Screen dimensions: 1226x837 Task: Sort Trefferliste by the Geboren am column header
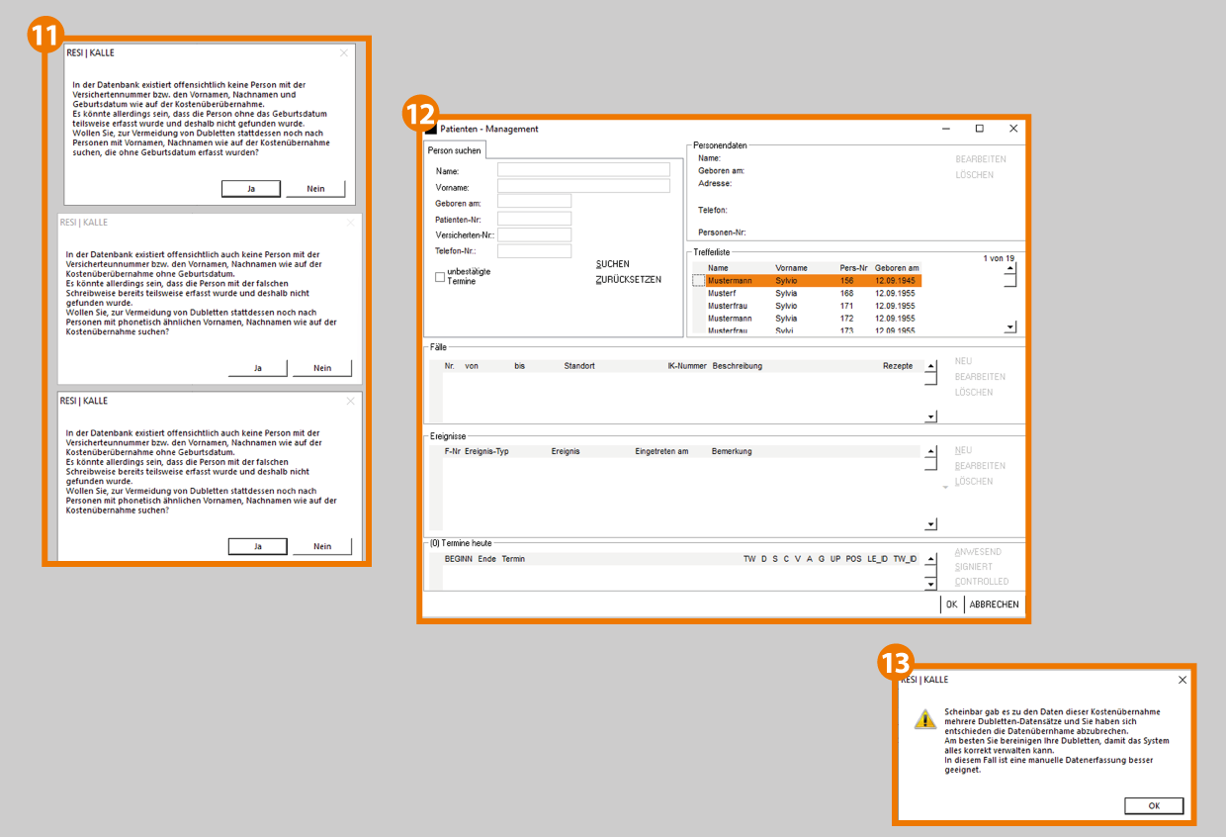click(897, 268)
